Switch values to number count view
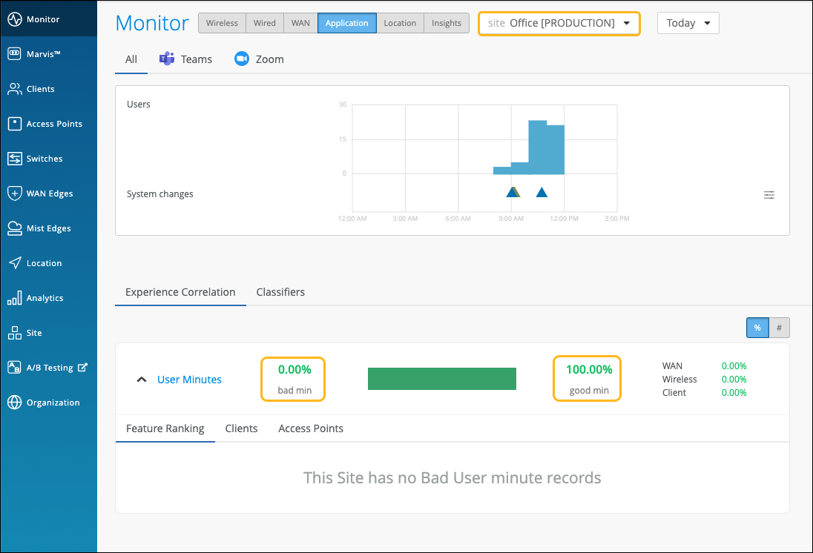The width and height of the screenshot is (813, 553). [x=780, y=328]
